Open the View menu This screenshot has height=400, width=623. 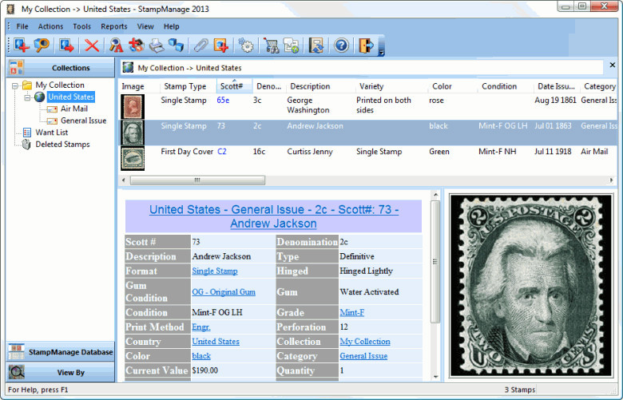[x=145, y=26]
